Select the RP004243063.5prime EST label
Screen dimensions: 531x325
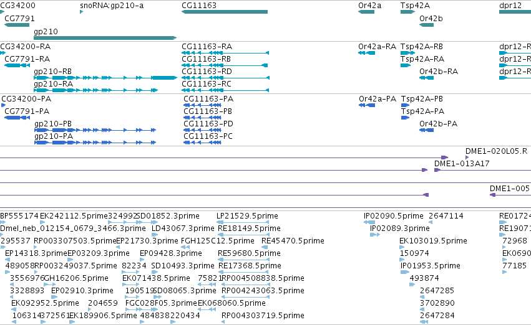(x=263, y=291)
